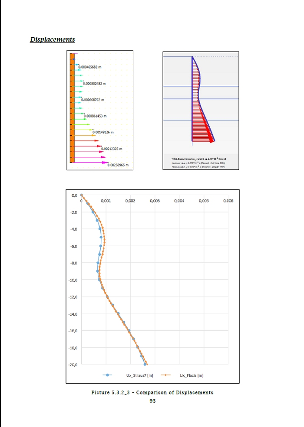
Task: Click the orange wall bar in Straus7 figure
Action: click(72, 108)
